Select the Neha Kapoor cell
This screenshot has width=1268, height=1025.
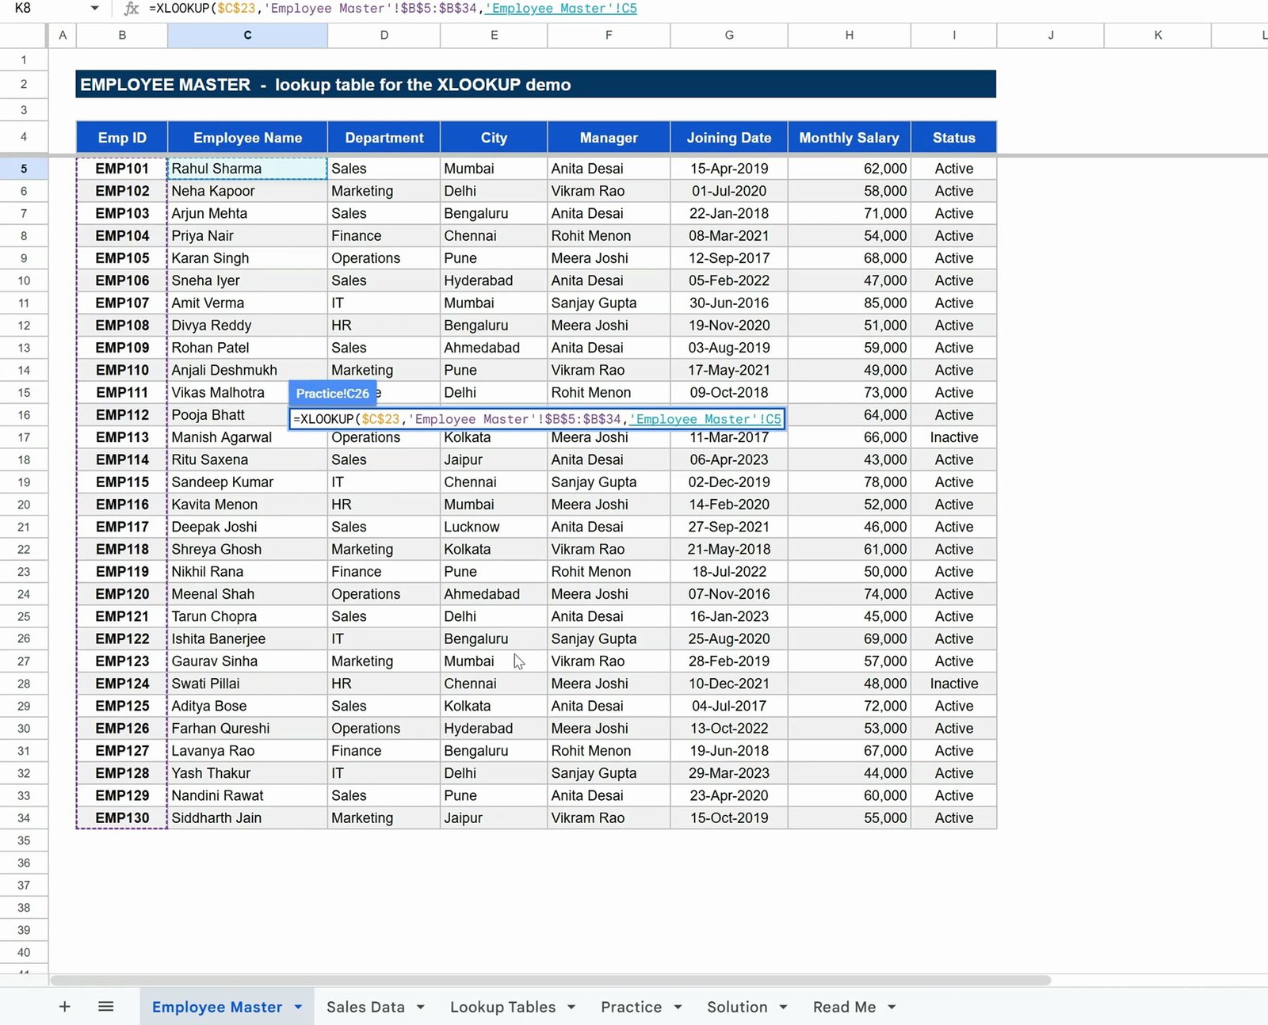point(247,191)
